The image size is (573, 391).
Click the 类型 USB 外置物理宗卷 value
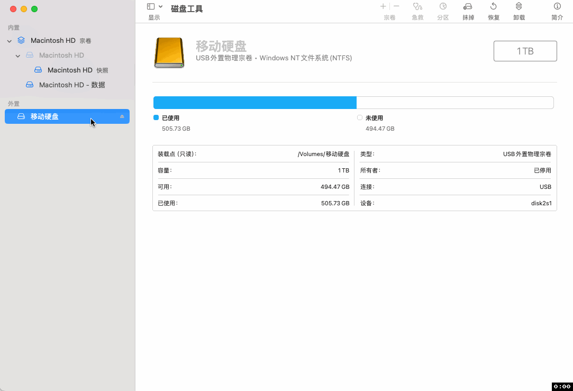tap(527, 154)
